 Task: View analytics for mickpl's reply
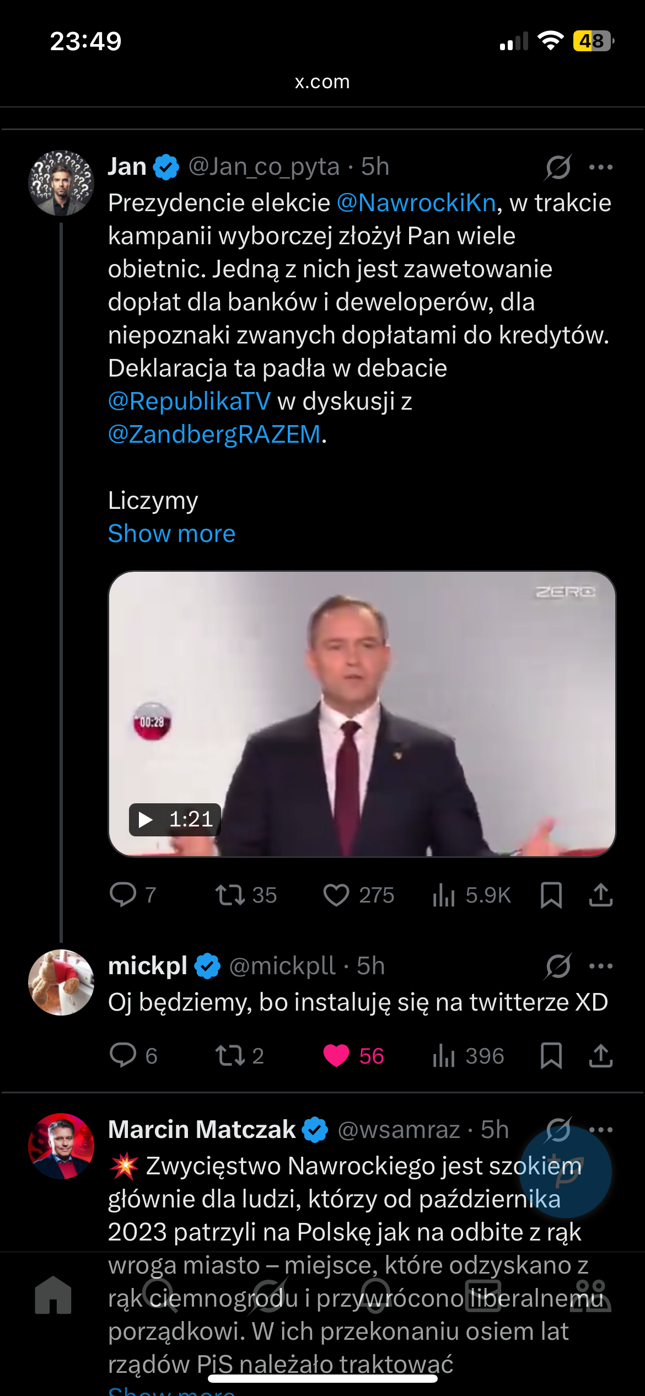444,1055
